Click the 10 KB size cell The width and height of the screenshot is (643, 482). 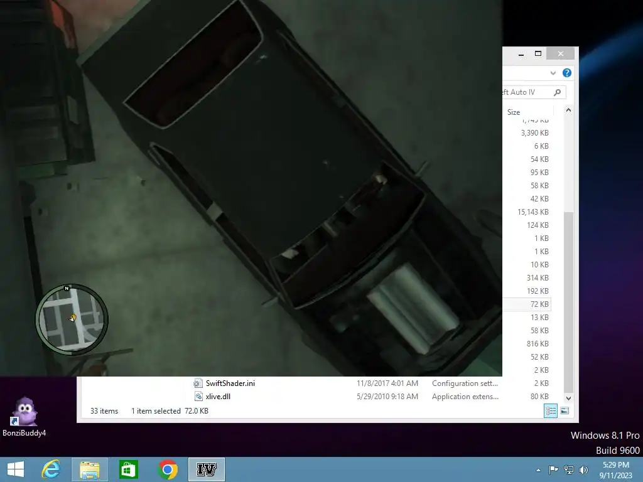pyautogui.click(x=539, y=264)
